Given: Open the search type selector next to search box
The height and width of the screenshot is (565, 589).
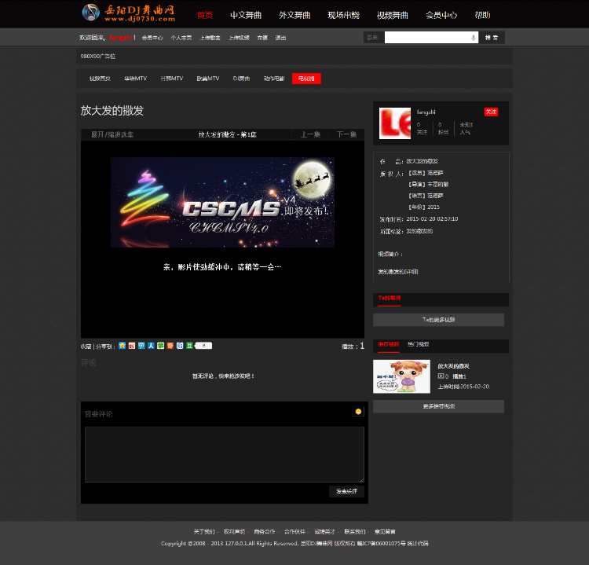Looking at the screenshot, I should 374,38.
